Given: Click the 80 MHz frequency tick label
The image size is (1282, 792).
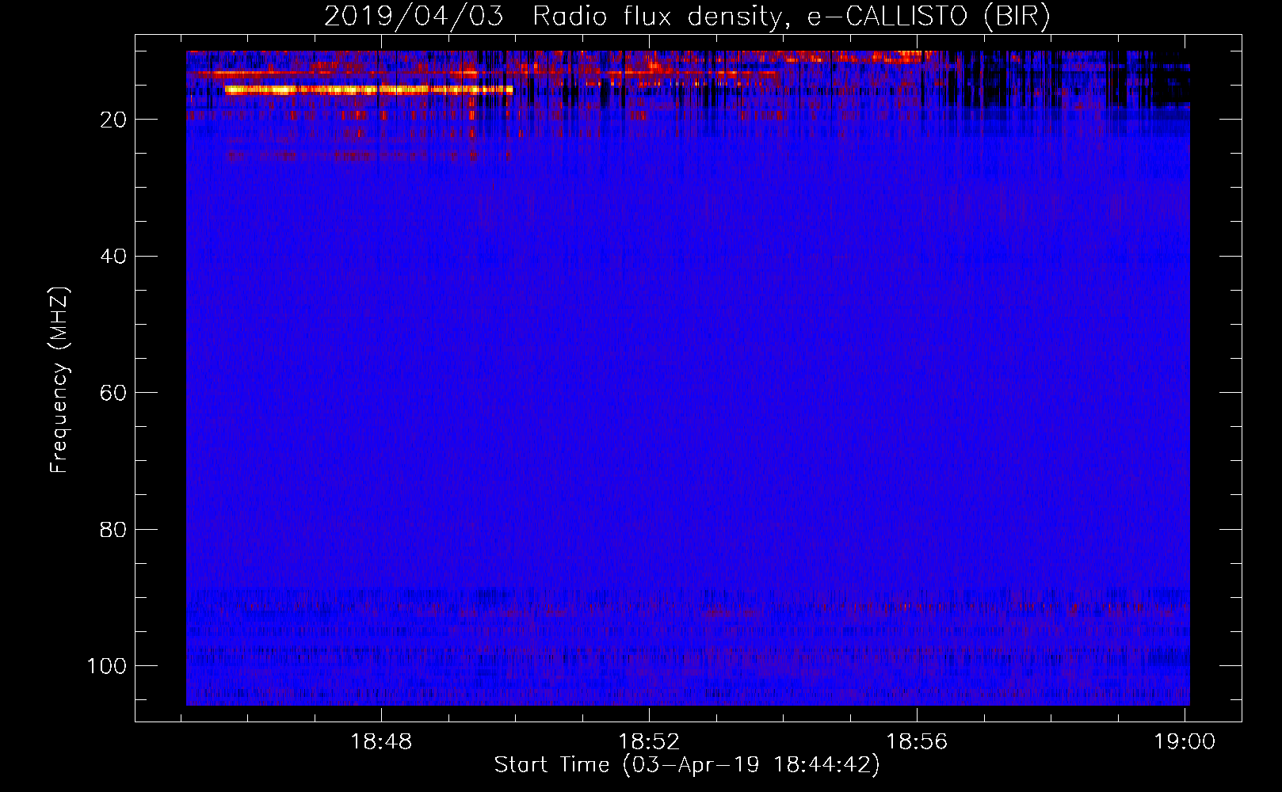Looking at the screenshot, I should 113,529.
